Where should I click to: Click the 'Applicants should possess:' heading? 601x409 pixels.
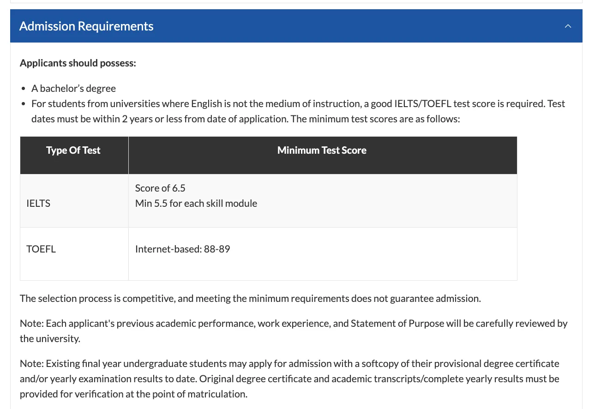(x=78, y=63)
